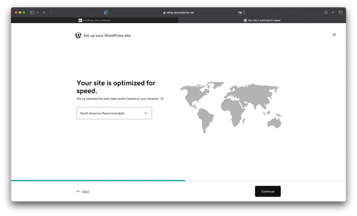
Task: Select the 'Your site is optimized for speed' tab
Action: (x=262, y=20)
